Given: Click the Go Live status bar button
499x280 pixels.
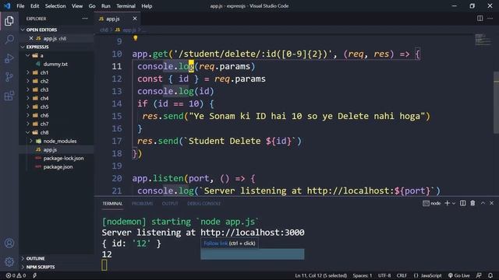Looking at the screenshot, I should coord(459,275).
